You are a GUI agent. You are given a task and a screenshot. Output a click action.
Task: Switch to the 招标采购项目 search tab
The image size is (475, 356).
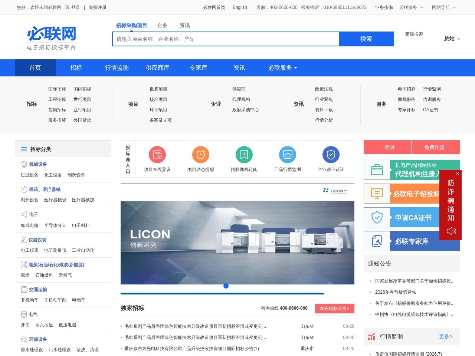(131, 26)
